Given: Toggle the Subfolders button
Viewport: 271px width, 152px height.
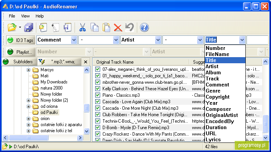Looking at the screenshot, I should (x=20, y=62).
